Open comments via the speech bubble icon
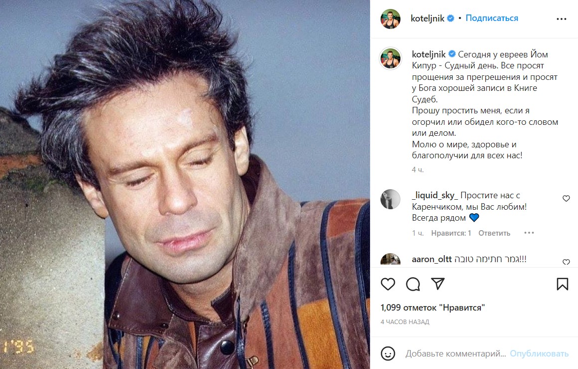578x369 pixels. 413,284
